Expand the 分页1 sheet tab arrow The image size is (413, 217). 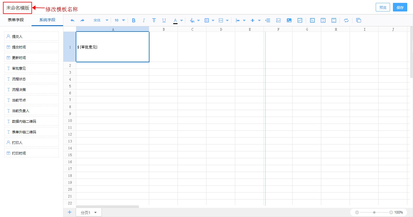coord(96,212)
